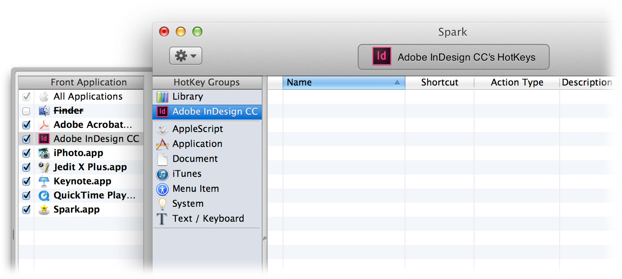The width and height of the screenshot is (622, 279).
Task: Select the System action type
Action: [x=188, y=204]
